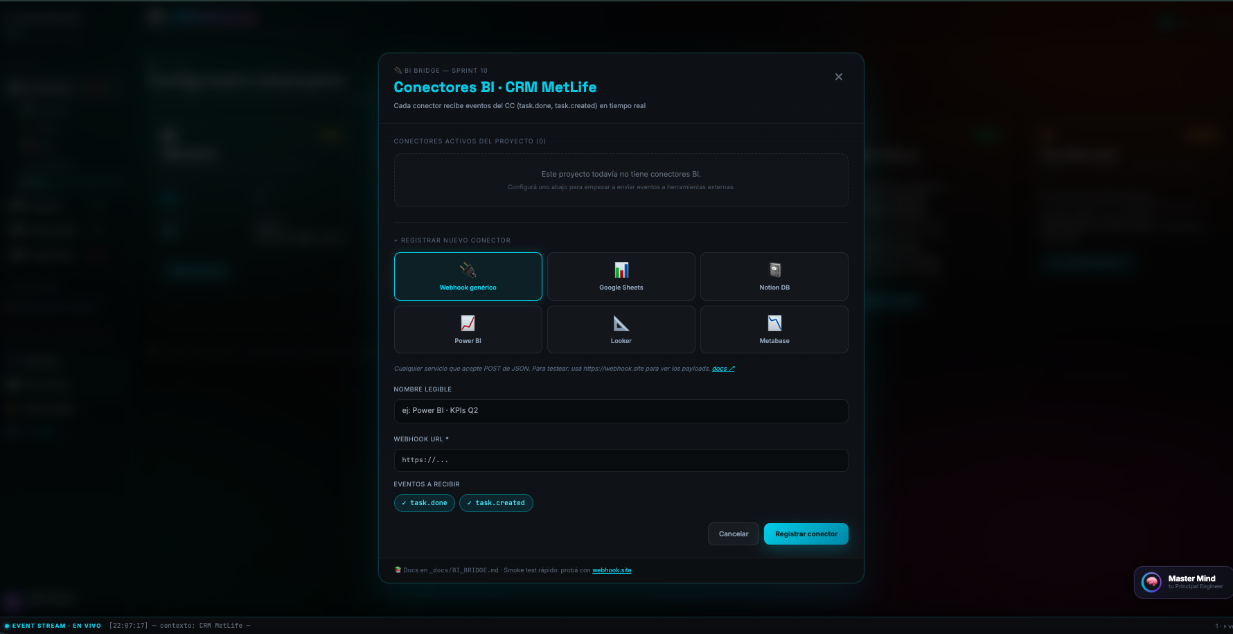Click the BI Bridge — Sprint 10 label
The height and width of the screenshot is (634, 1233).
(x=441, y=71)
